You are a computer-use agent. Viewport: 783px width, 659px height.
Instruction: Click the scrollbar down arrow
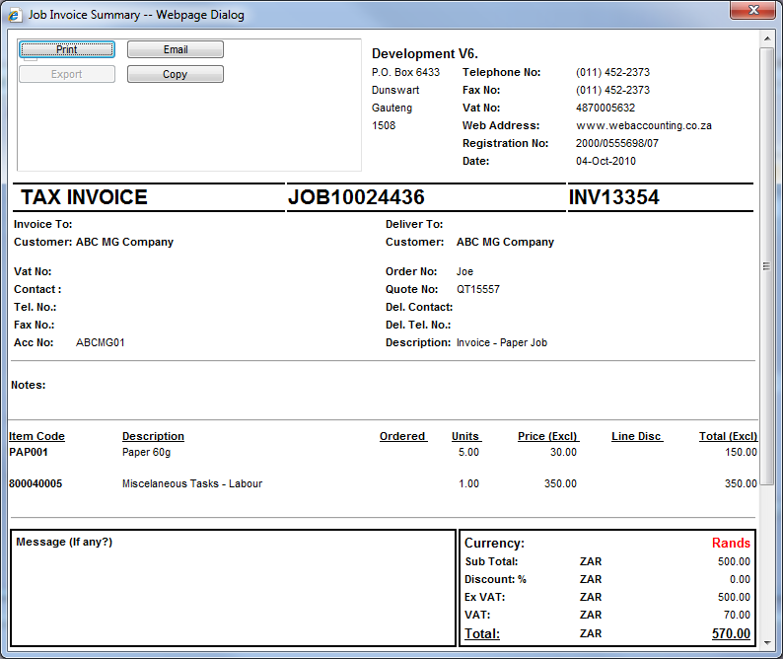click(x=766, y=641)
